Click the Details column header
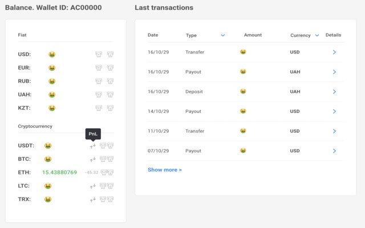365x228 pixels. pyautogui.click(x=333, y=35)
